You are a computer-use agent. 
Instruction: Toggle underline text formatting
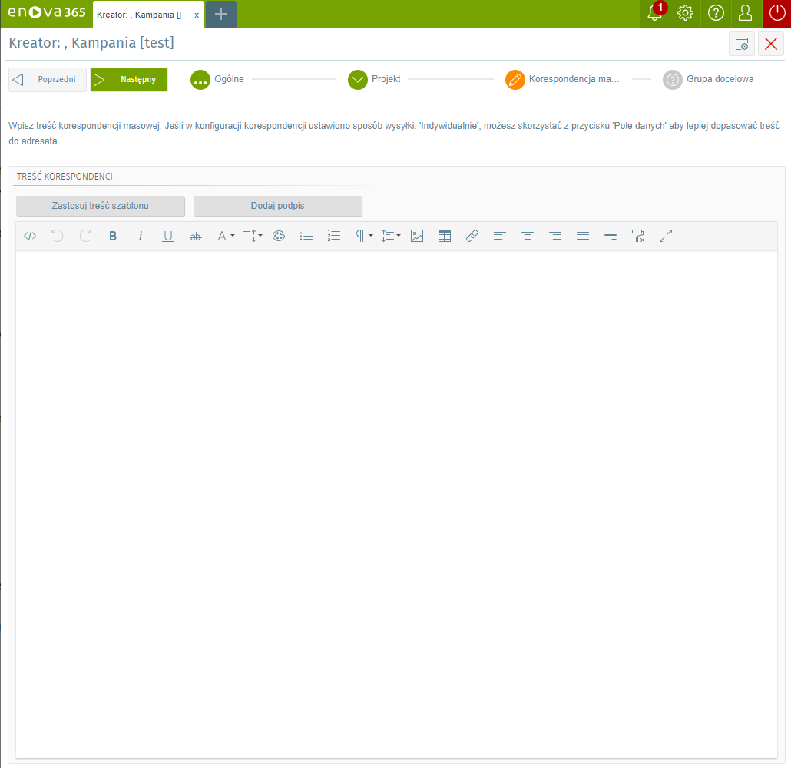168,237
